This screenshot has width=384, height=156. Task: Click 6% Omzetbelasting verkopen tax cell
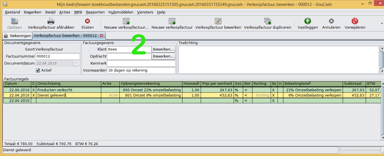tap(313, 95)
